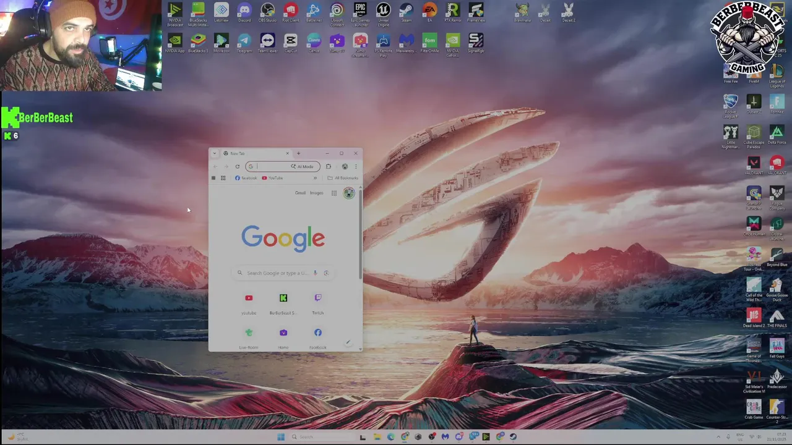Show hidden bookmarks with the double-chevron
Screen dimensions: 792x445
(x=315, y=178)
